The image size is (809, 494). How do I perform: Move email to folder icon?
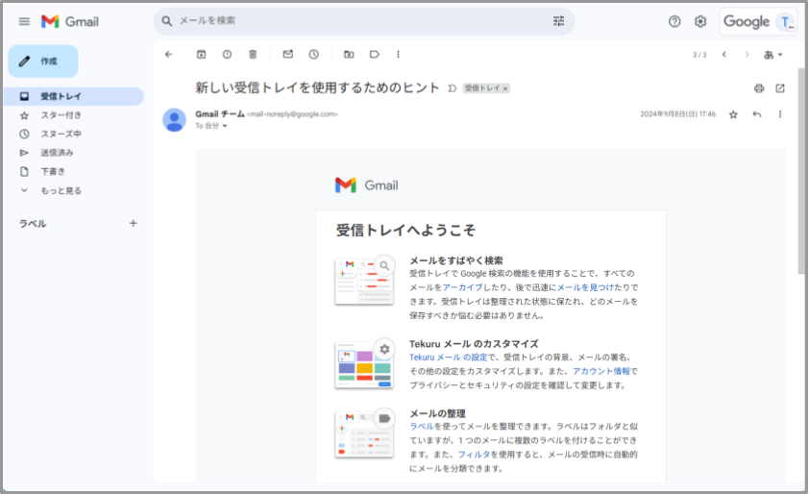click(349, 54)
